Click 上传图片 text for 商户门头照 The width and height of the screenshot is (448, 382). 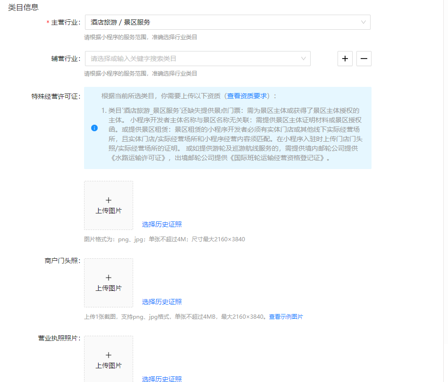point(109,288)
